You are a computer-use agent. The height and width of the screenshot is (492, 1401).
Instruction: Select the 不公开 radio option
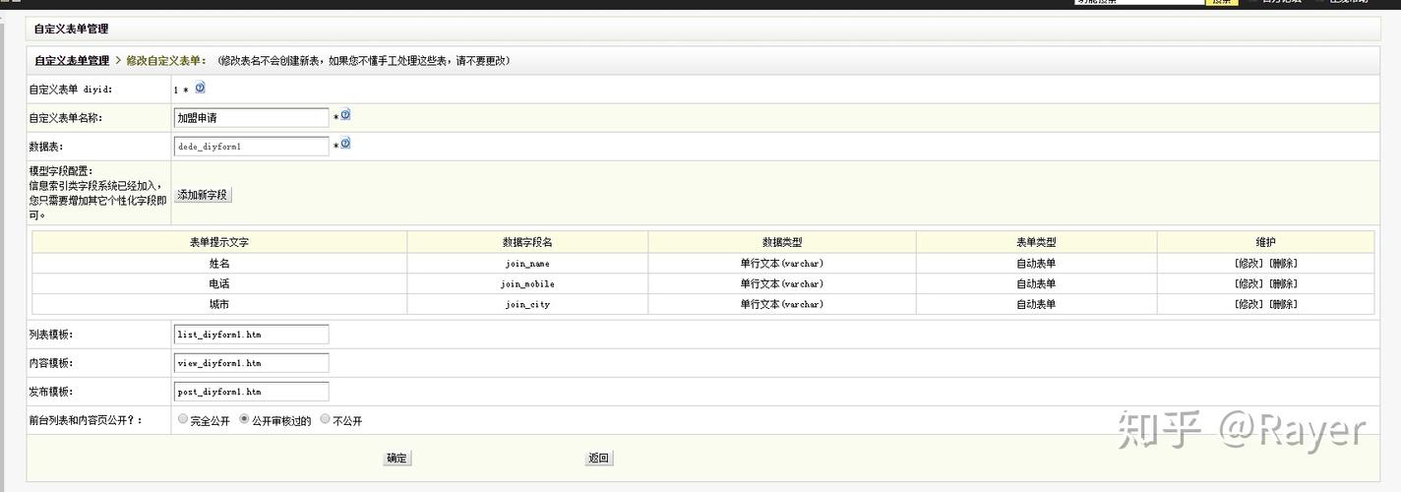coord(325,419)
